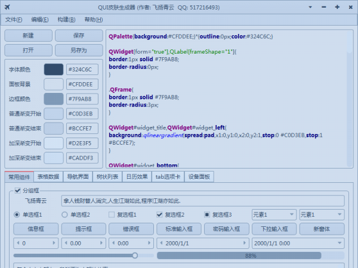Open the 文件 menu
The width and height of the screenshot is (358, 268).
pyautogui.click(x=14, y=20)
